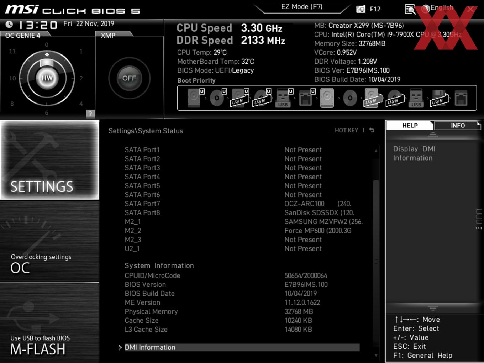Screen dimensions: 484x363
Task: Click the UEFI hard disk boot icon
Action: pyautogui.click(x=194, y=98)
